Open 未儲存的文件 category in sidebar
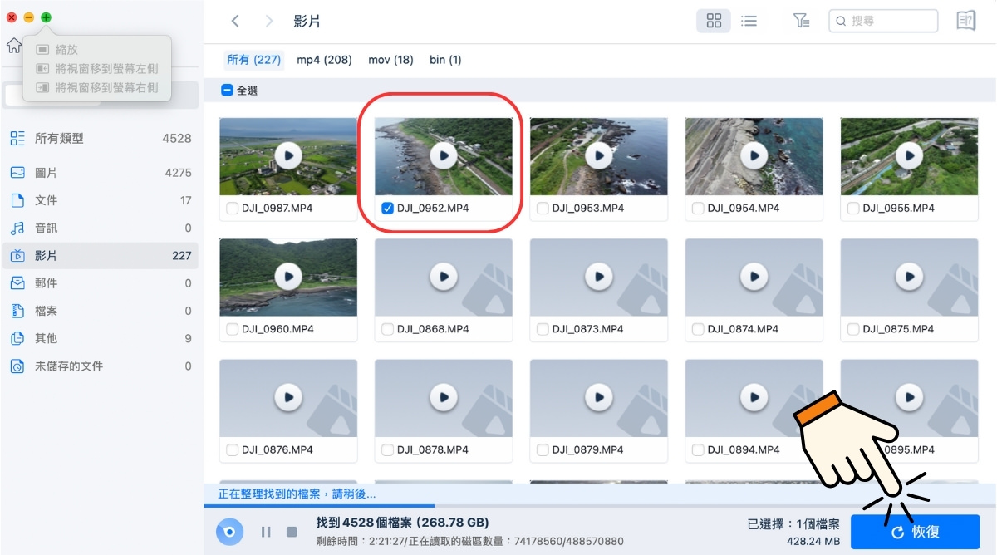The height and width of the screenshot is (555, 997). pos(101,366)
